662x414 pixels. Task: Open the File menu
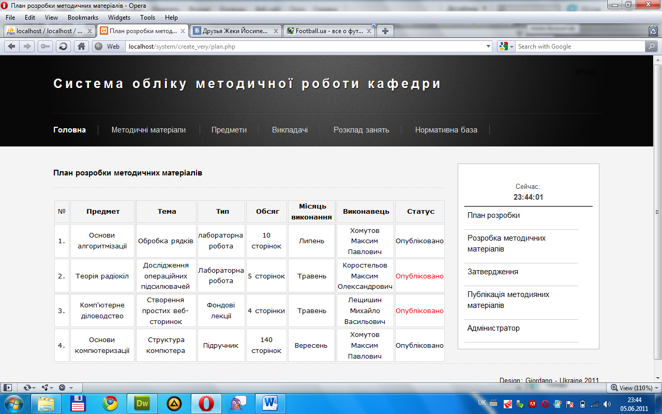click(10, 18)
